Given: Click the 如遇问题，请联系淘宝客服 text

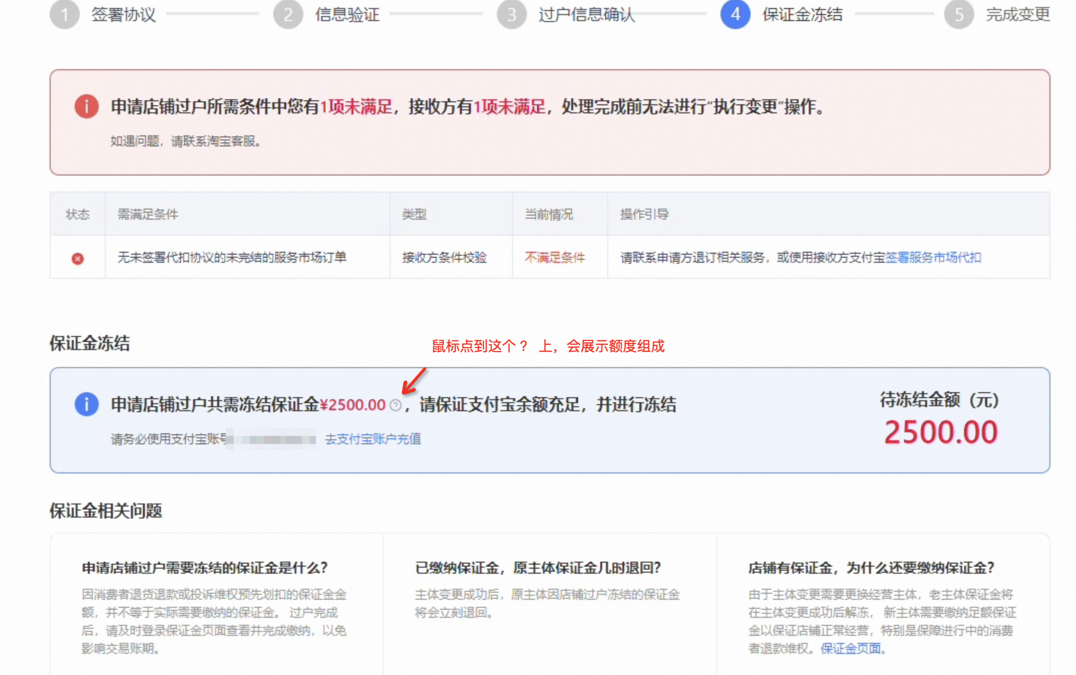Looking at the screenshot, I should coord(186,141).
